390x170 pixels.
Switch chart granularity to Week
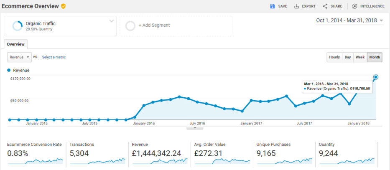(360, 57)
